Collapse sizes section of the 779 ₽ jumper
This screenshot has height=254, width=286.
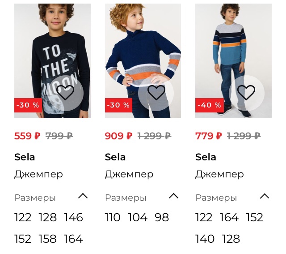tap(264, 196)
